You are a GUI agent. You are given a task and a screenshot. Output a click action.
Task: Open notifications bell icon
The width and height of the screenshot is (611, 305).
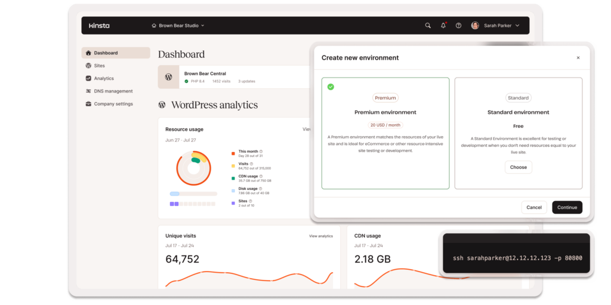pos(443,26)
